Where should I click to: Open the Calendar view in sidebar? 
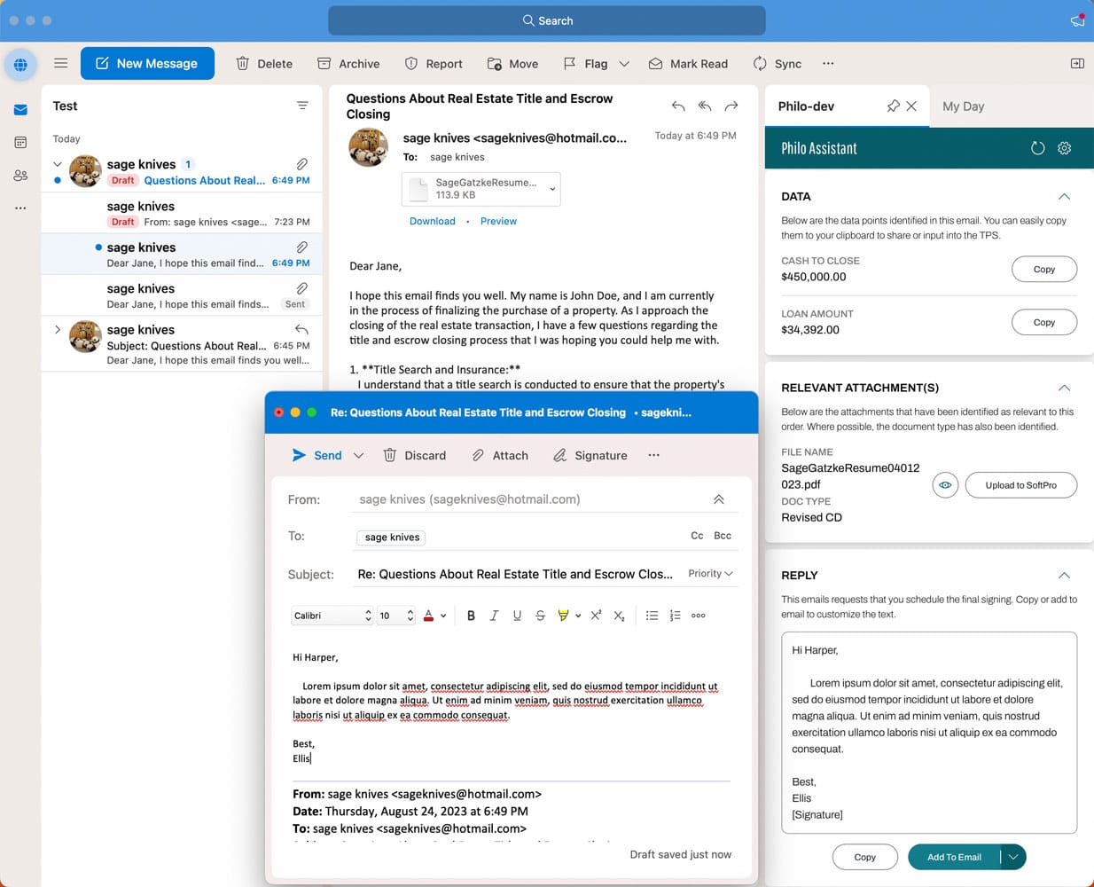20,143
